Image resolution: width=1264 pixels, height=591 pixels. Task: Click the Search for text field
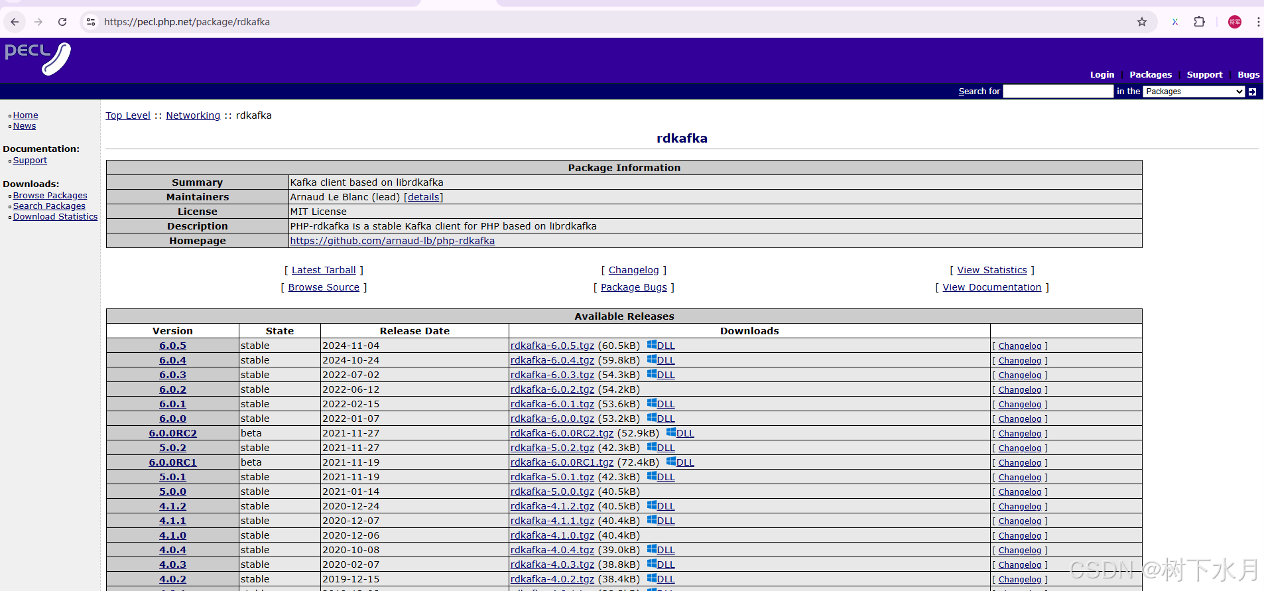click(1058, 92)
